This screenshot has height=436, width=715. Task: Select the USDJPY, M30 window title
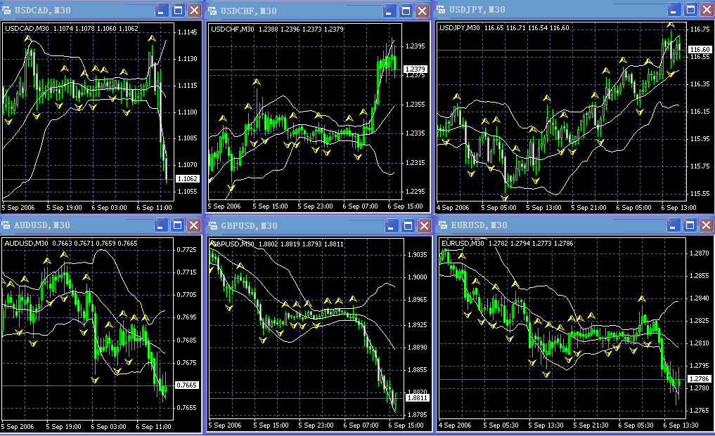click(477, 10)
